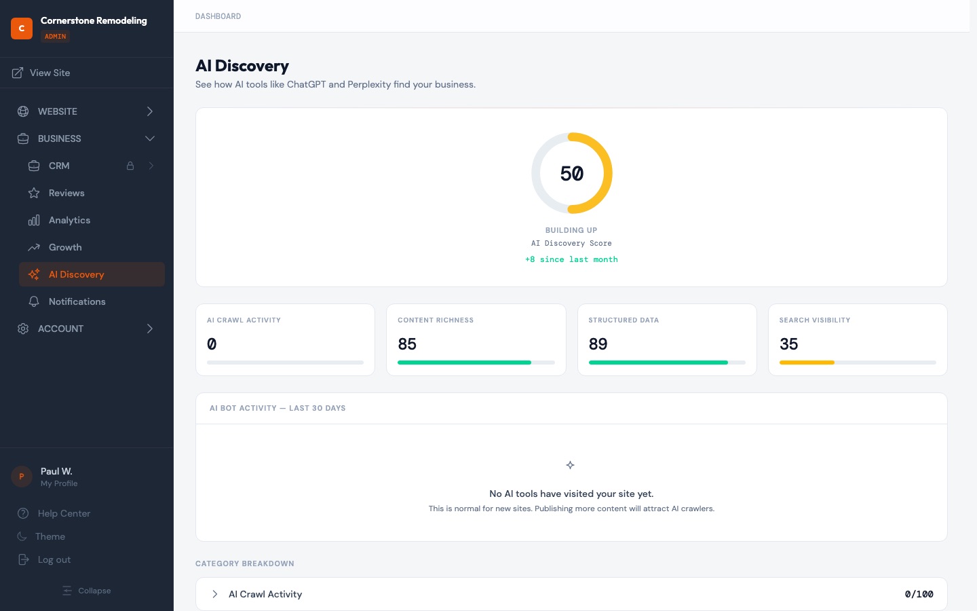Open Notifications menu item
This screenshot has height=611, width=977.
click(x=92, y=301)
